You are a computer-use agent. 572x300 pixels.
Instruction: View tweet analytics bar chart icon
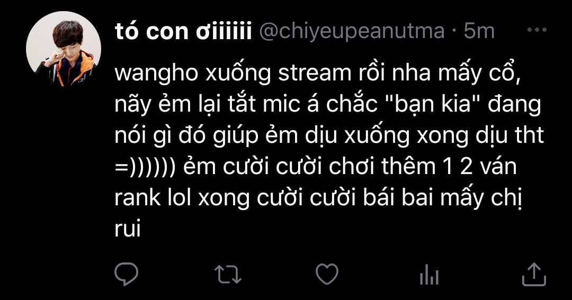[x=429, y=275]
